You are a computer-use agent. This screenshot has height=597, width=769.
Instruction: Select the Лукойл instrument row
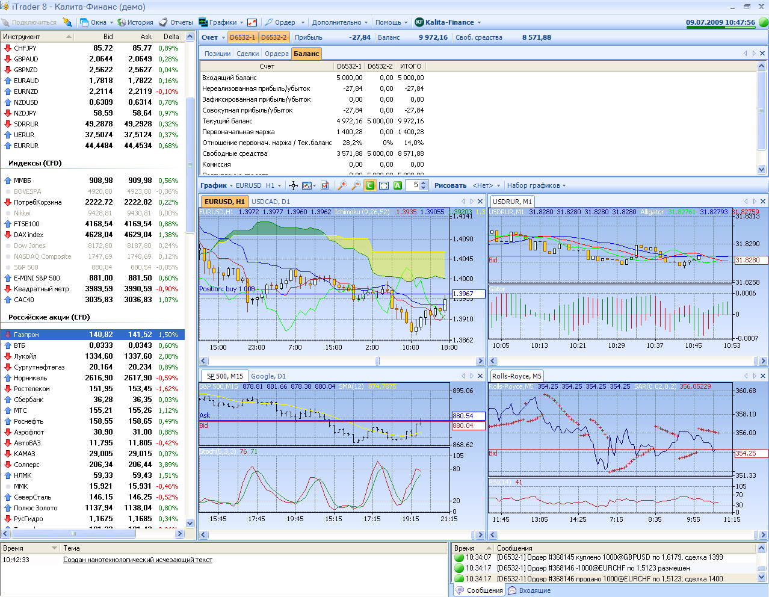[92, 356]
